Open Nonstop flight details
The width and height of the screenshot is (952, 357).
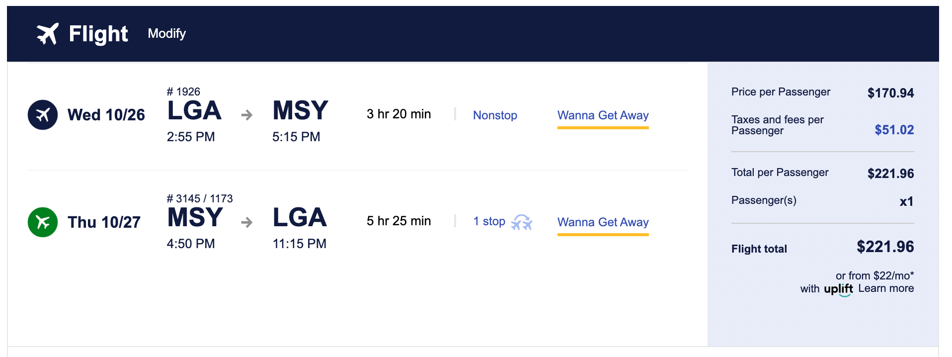click(x=495, y=115)
